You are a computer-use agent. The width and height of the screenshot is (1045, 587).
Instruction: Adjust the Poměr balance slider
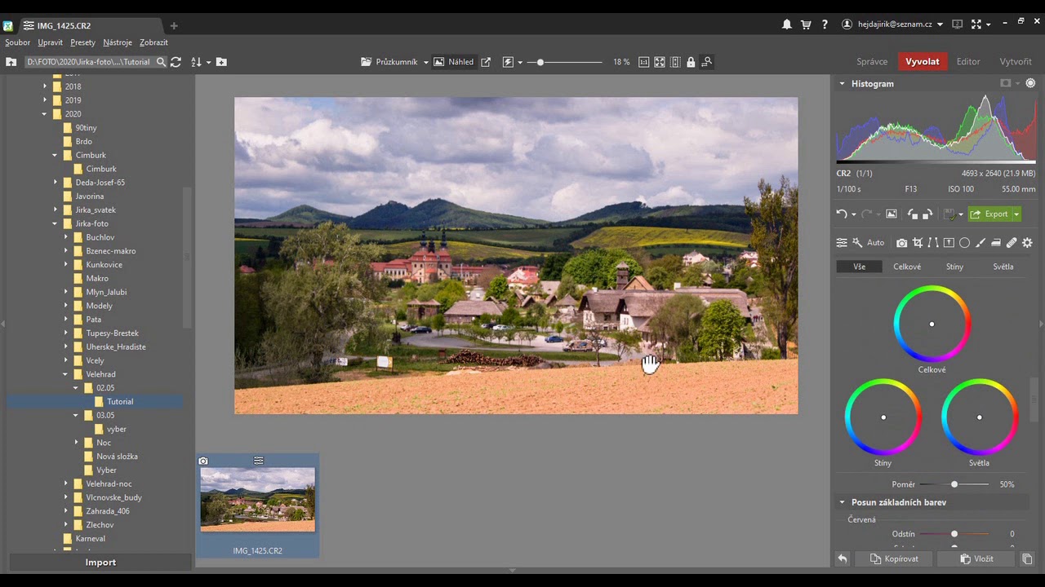point(954,484)
